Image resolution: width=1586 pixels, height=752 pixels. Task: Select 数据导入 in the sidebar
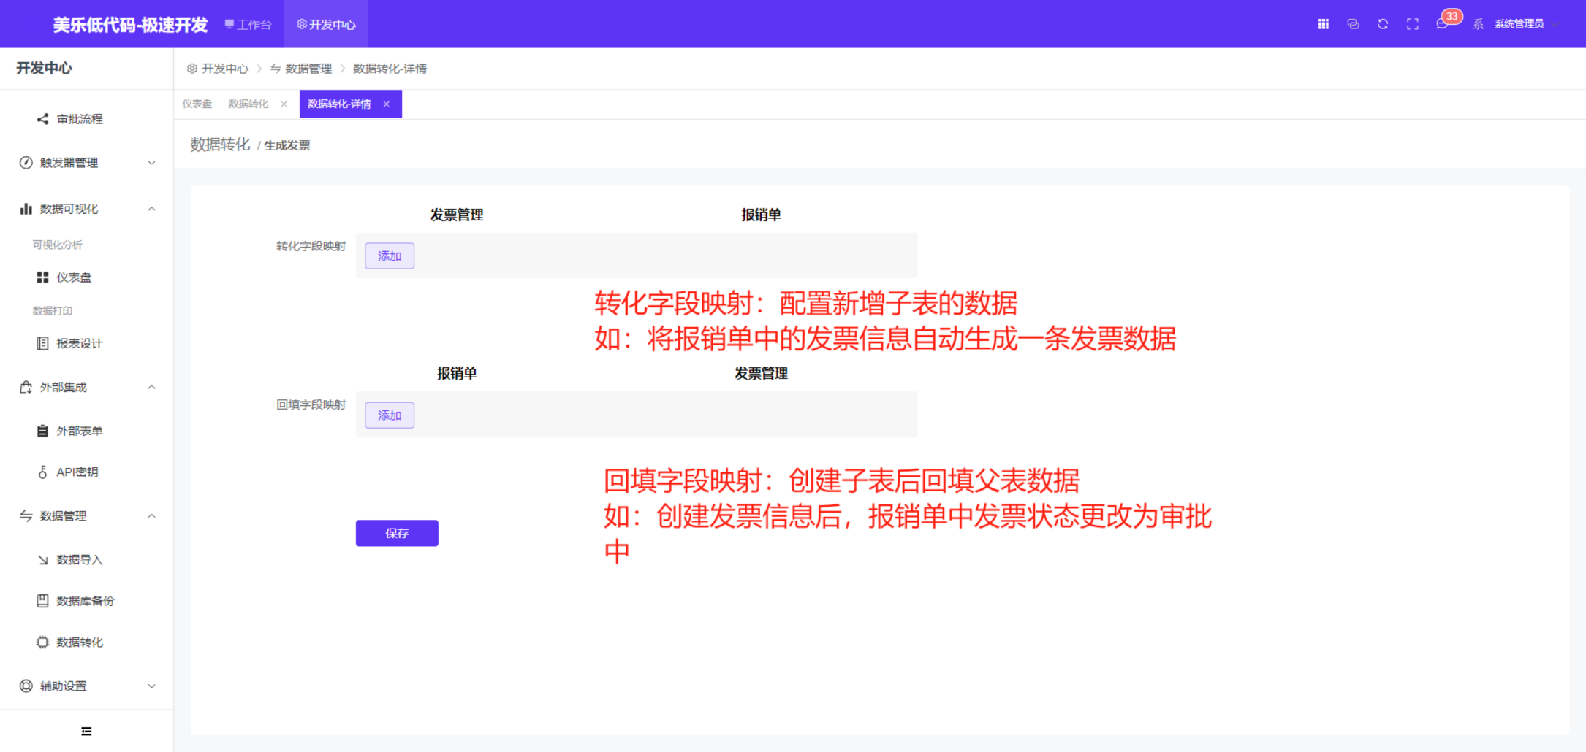pyautogui.click(x=77, y=559)
